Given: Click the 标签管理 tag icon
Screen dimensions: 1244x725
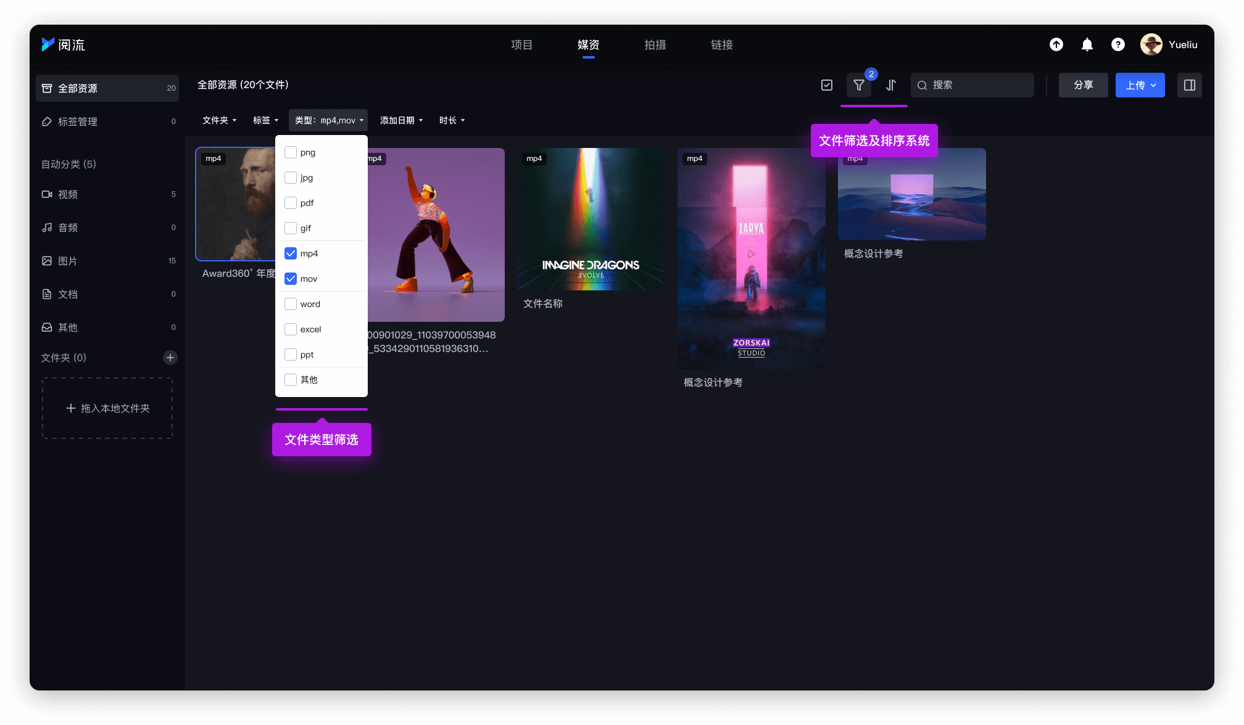Looking at the screenshot, I should click(x=47, y=121).
